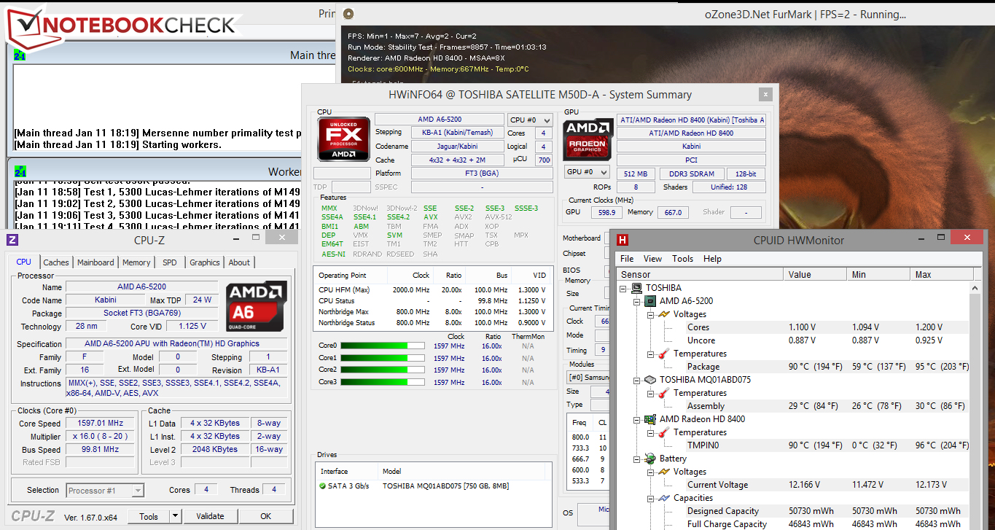Collapse the Battery node in HWMonitor

[x=638, y=459]
